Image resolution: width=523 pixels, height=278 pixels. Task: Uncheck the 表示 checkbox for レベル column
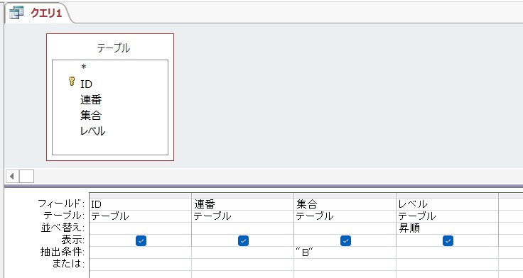448,240
